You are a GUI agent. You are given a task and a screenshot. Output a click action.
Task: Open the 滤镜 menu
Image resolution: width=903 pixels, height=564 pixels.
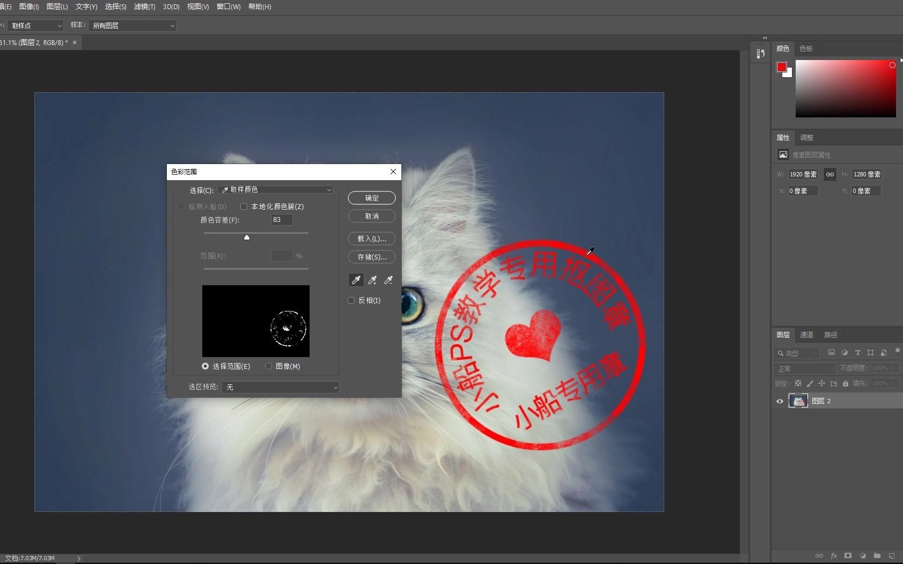coord(144,6)
